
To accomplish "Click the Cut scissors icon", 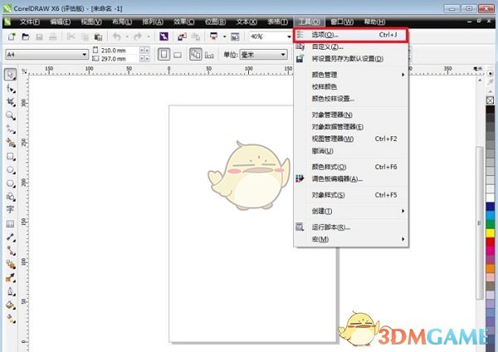I will point(71,37).
